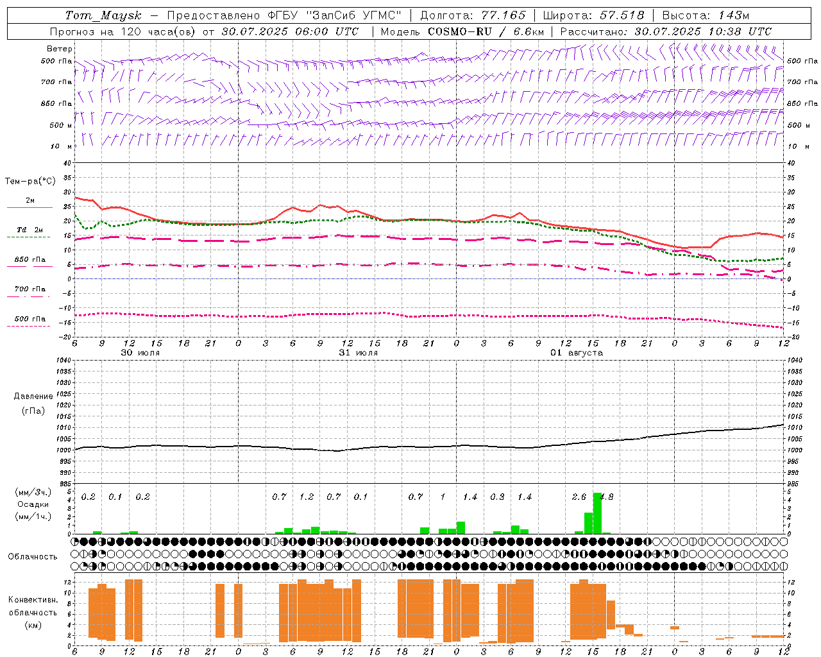Viewport: 821px width, 657px height.
Task: Click the station name Tom_Maysk
Action: [103, 15]
